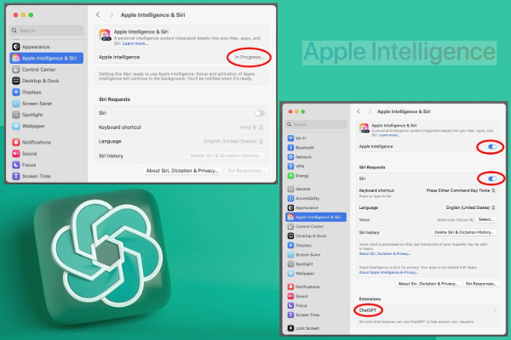Viewport: 511px width, 340px height.
Task: Open Lock Screen settings in the sidebar
Action: click(x=303, y=328)
